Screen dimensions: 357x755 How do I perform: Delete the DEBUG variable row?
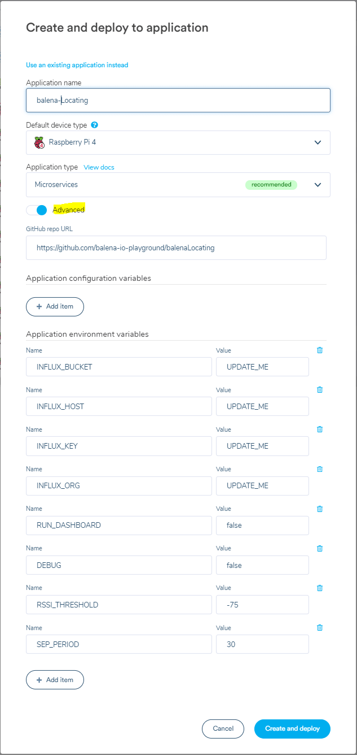tap(320, 548)
